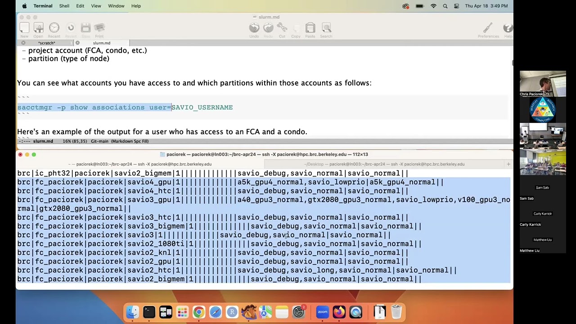576x324 pixels.
Task: Open Safari from the Dock
Action: tap(215, 312)
